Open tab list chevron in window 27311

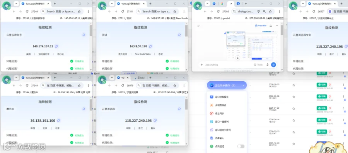pyautogui.click(x=112, y=4)
